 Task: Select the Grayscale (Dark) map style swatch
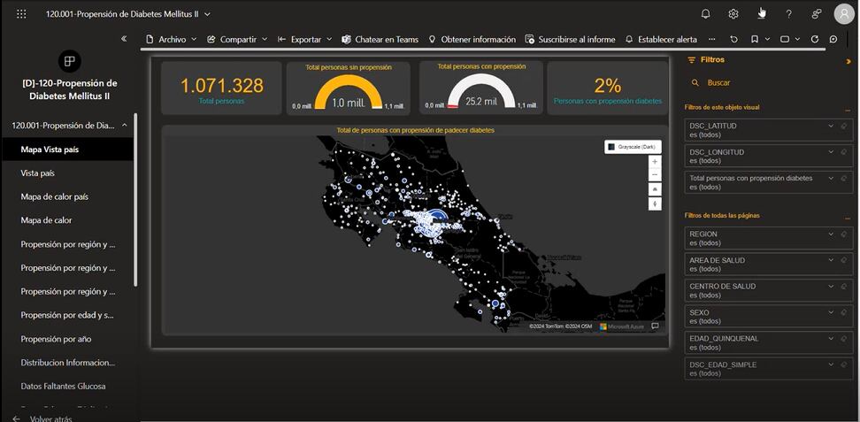click(x=611, y=147)
